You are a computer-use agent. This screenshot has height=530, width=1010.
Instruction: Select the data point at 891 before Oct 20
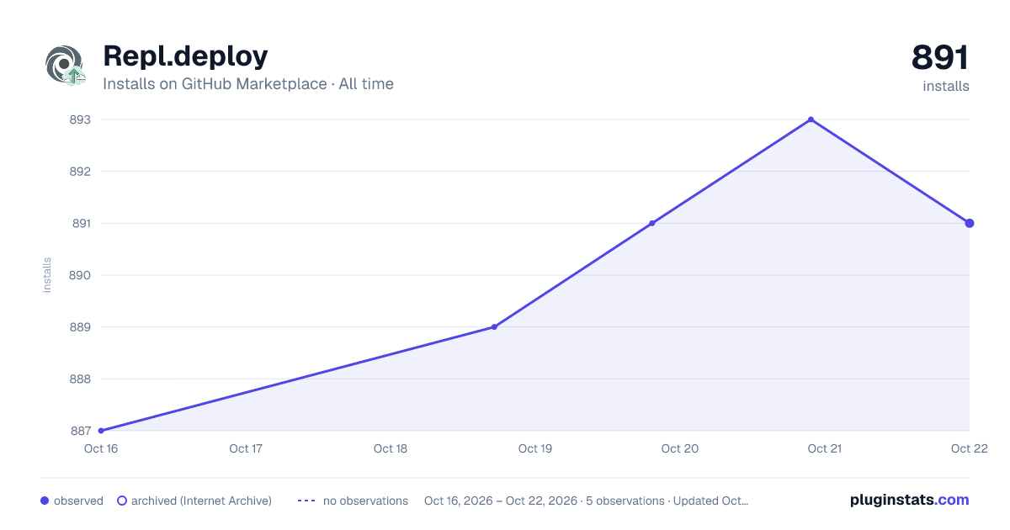pos(652,223)
